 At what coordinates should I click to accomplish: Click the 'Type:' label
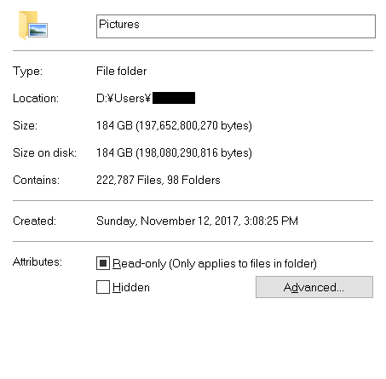point(27,71)
